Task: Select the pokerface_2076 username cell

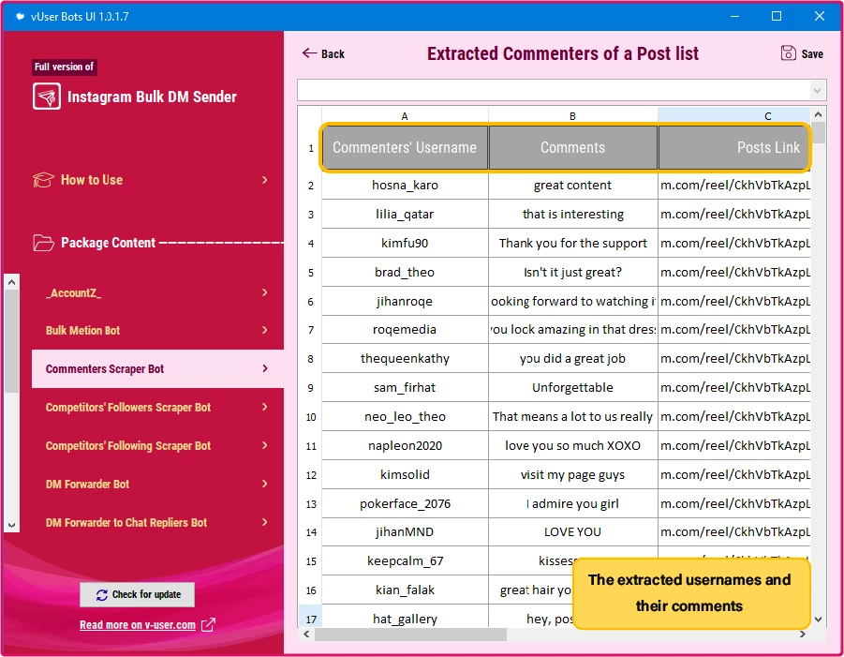Action: (405, 504)
